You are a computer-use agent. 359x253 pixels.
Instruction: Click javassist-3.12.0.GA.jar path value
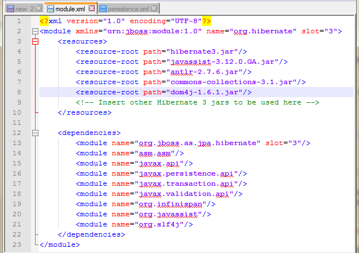coord(222,62)
